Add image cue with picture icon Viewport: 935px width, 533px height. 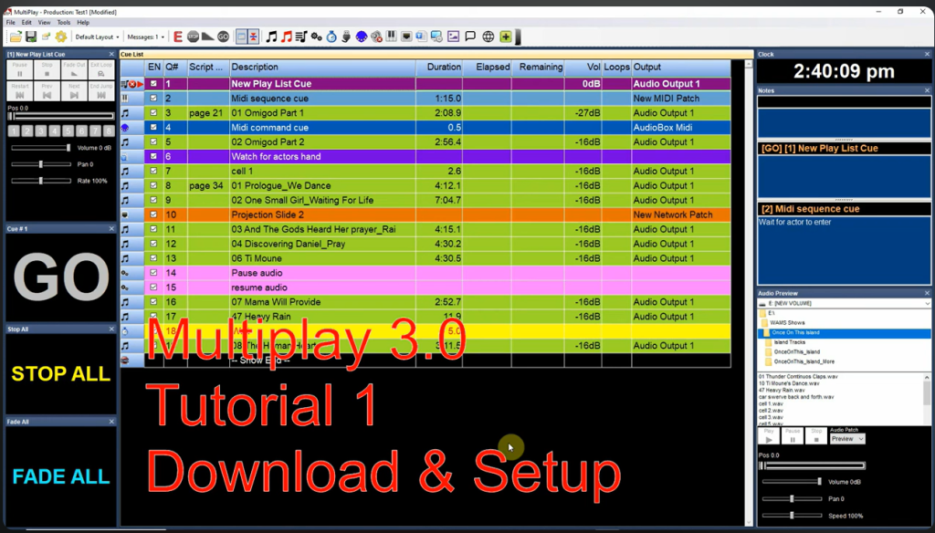(x=453, y=37)
